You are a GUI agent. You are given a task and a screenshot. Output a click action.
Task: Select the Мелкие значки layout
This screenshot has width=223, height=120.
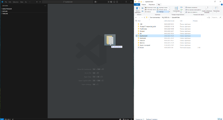162,10
